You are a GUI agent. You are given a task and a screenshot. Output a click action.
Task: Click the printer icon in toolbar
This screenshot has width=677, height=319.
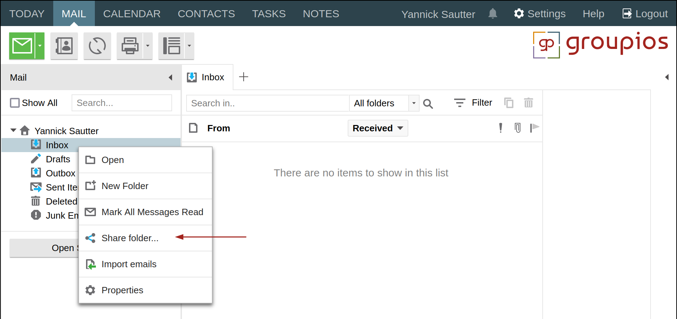click(x=130, y=46)
